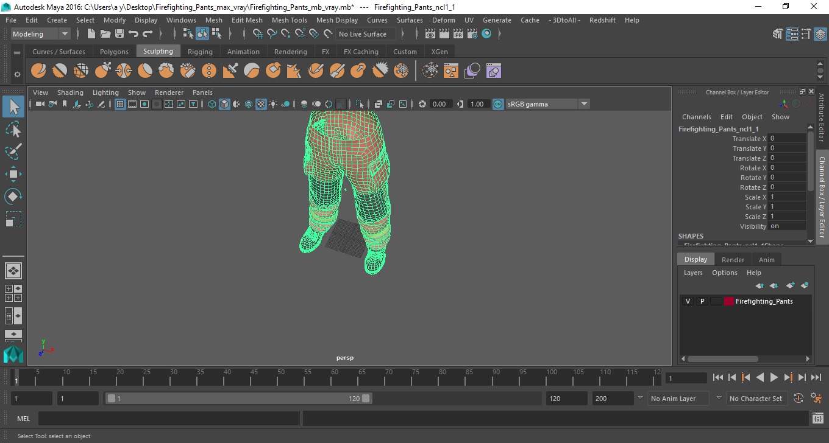The height and width of the screenshot is (443, 829).
Task: Toggle the sRGB view transform button
Action: 498,104
